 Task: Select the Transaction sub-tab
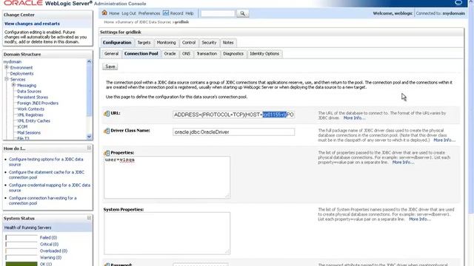(x=207, y=54)
